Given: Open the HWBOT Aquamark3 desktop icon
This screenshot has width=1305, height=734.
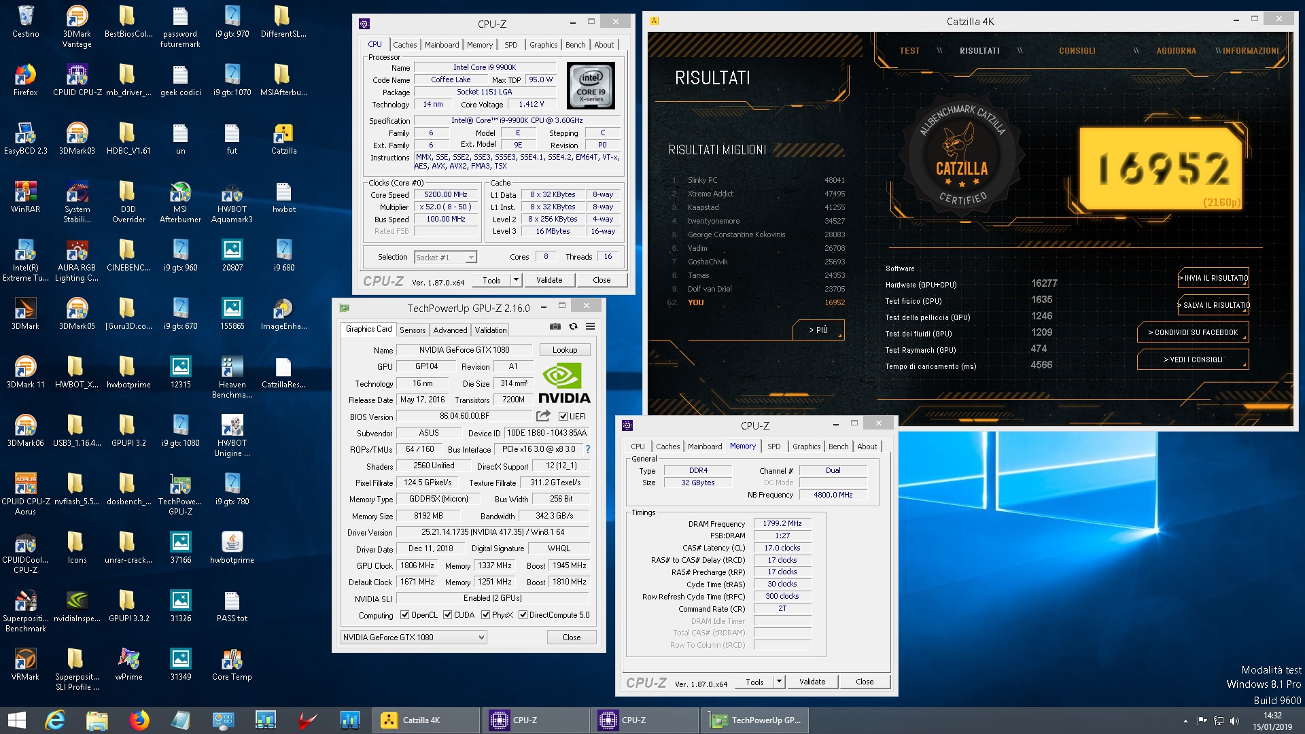Looking at the screenshot, I should tap(232, 203).
